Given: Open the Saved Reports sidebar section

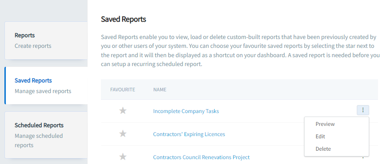Looking at the screenshot, I should click(46, 86).
